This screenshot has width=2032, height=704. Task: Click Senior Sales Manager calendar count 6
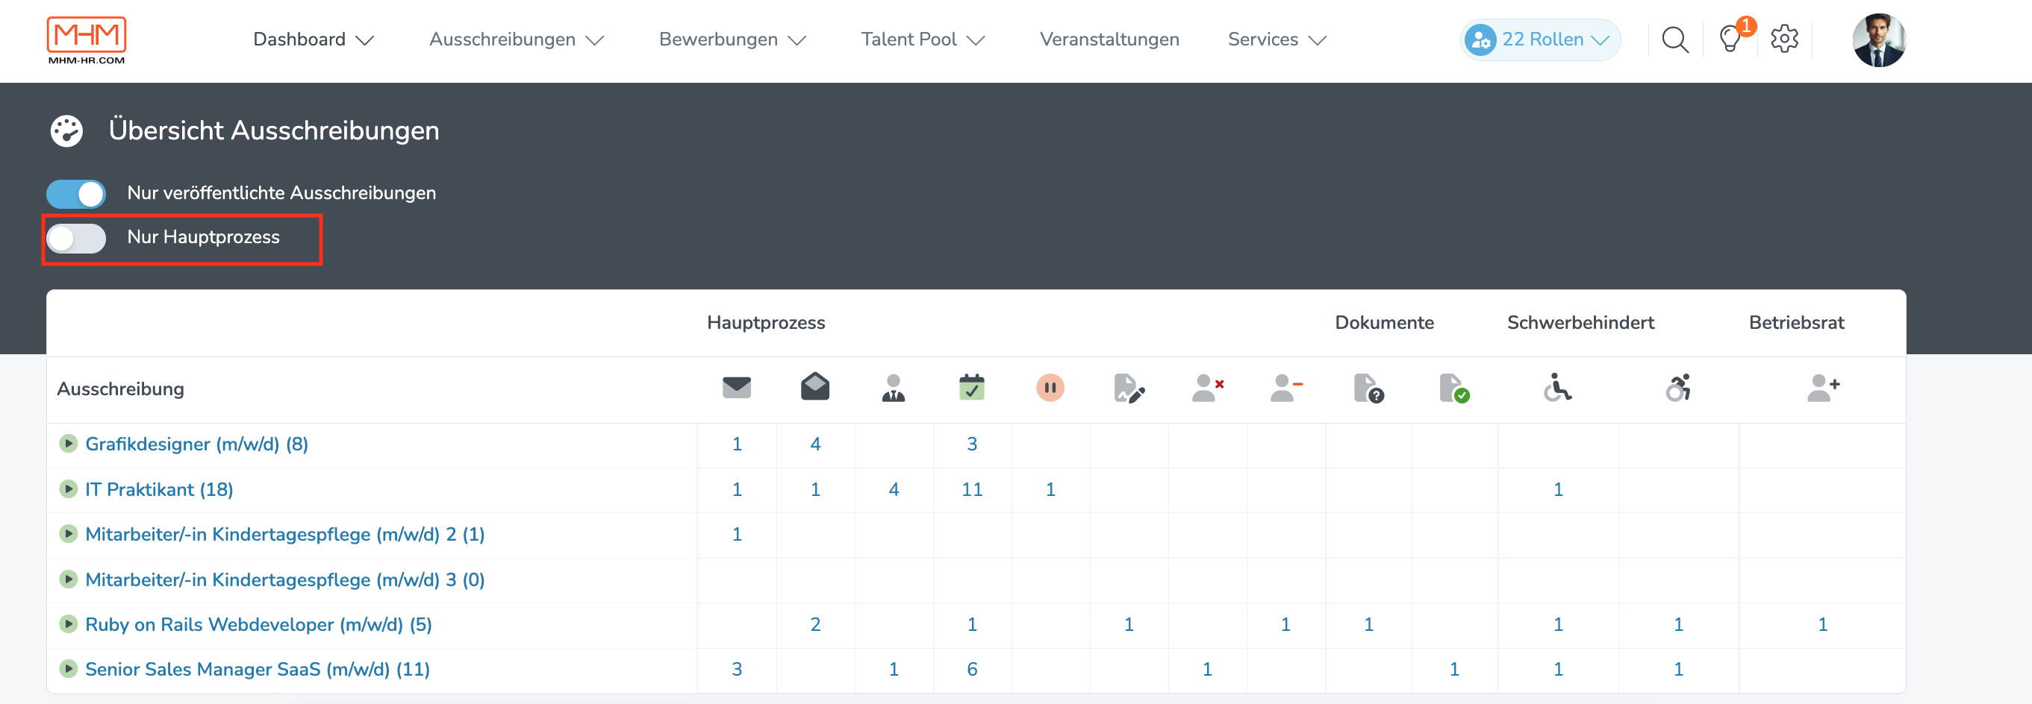click(971, 670)
